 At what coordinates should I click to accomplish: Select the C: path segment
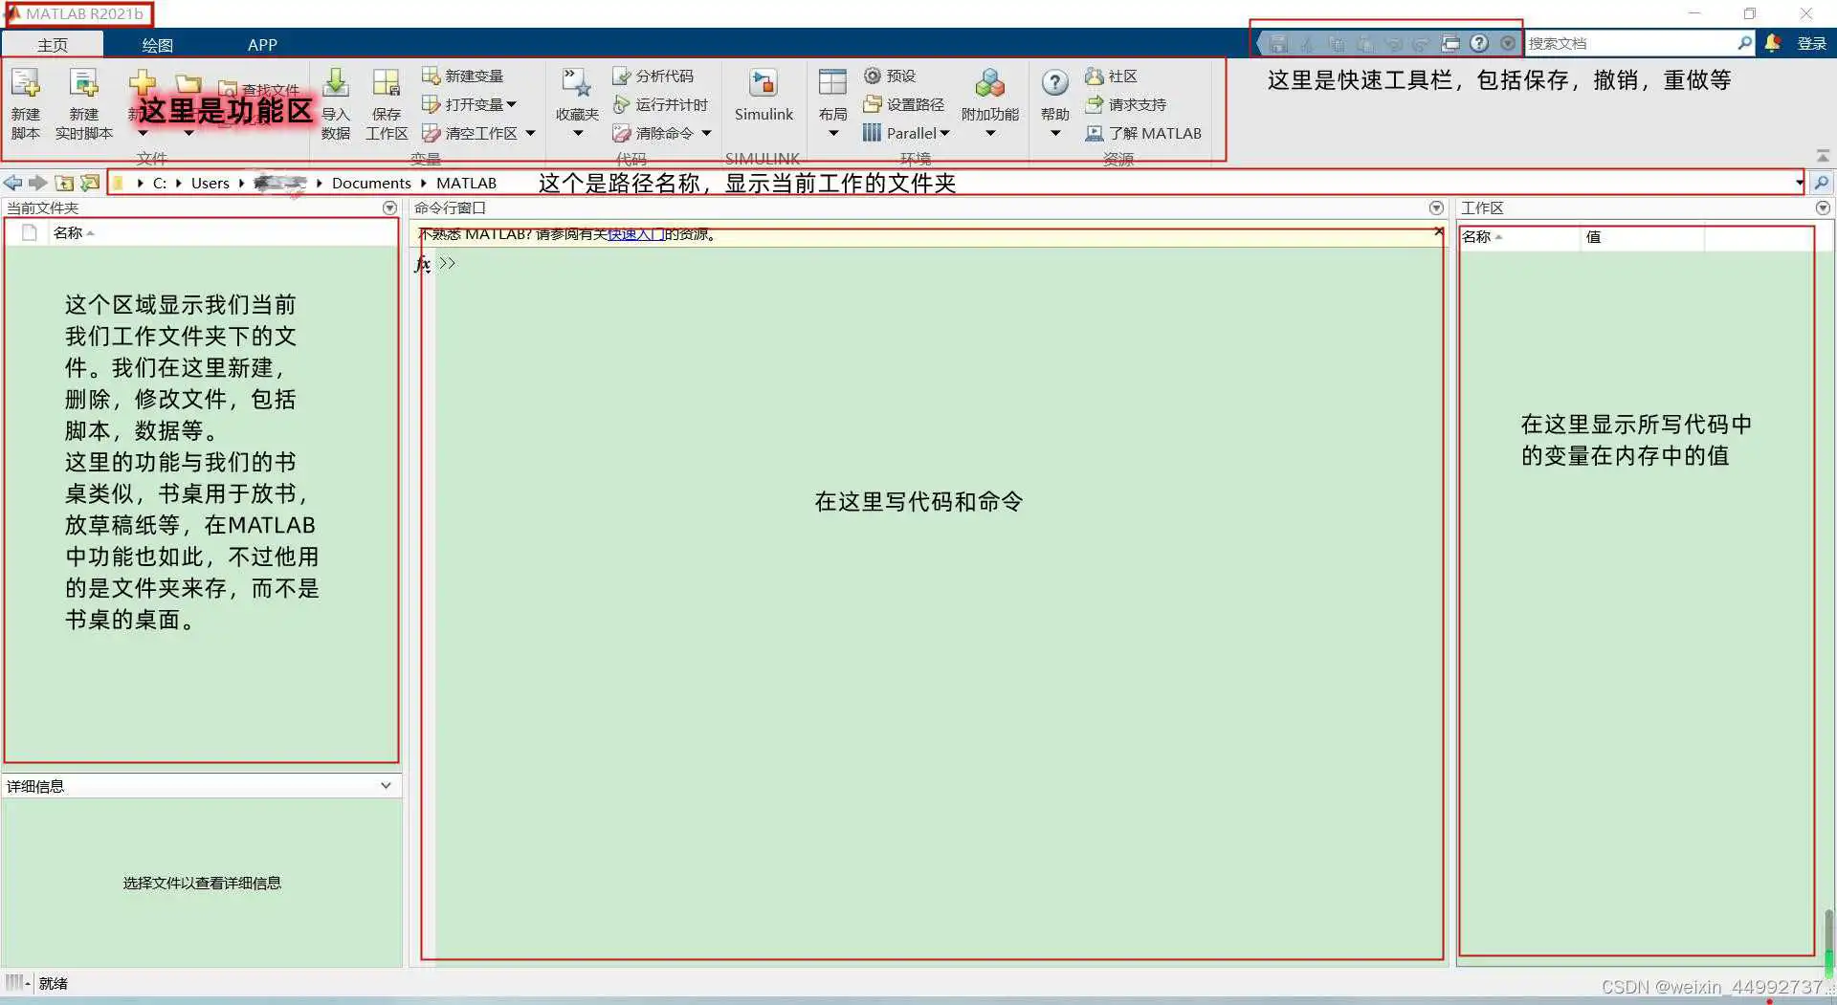click(160, 183)
